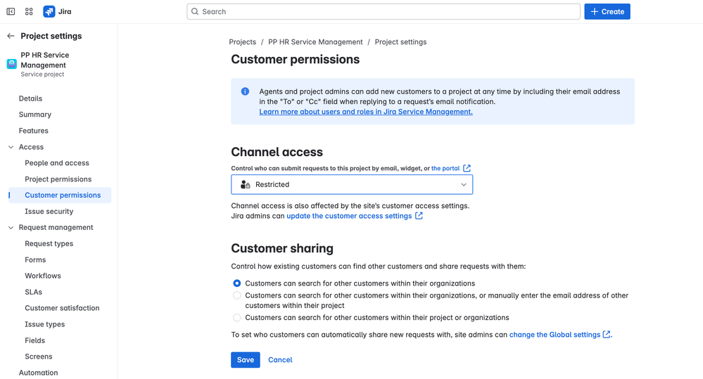
Task: Select search within project or organizations option
Action: [237, 318]
